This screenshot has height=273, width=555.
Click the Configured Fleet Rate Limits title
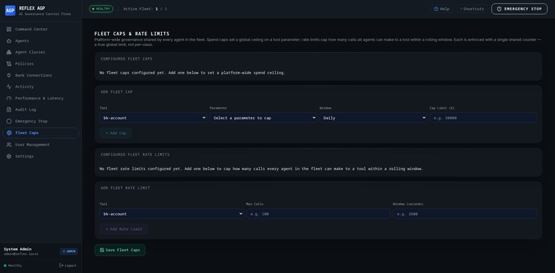point(135,155)
